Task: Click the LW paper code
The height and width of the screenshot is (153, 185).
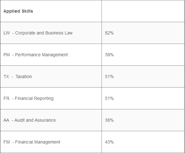Action: pos(7,33)
